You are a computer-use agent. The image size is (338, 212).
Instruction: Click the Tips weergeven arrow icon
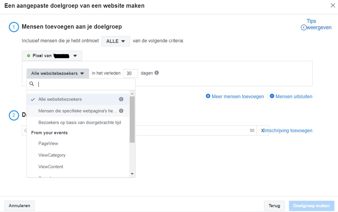tap(303, 27)
